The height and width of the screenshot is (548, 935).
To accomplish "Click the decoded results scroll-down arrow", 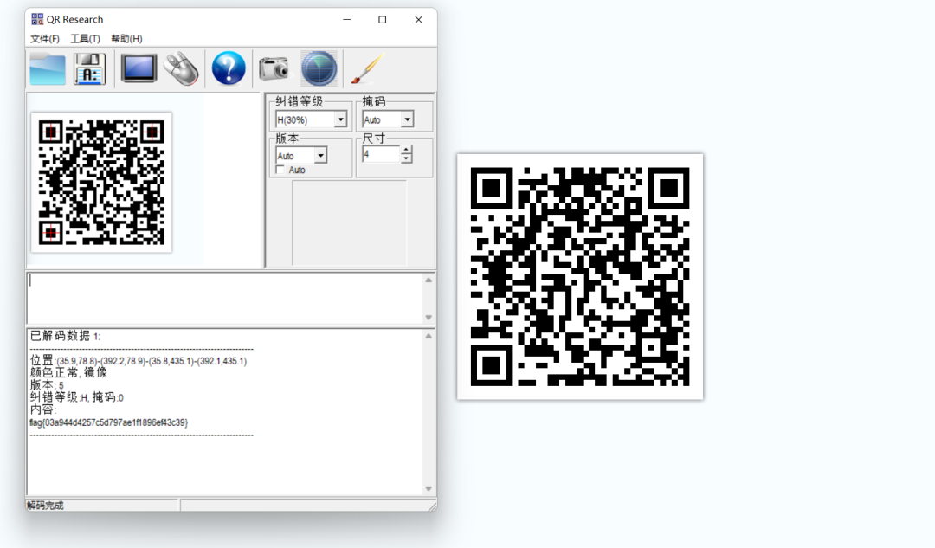I will tap(429, 488).
